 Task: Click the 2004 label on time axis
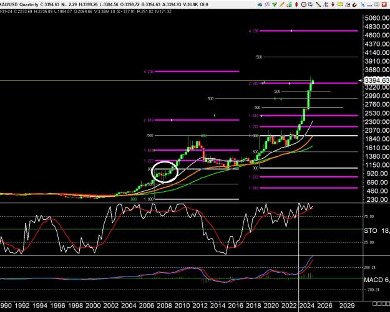(x=129, y=305)
